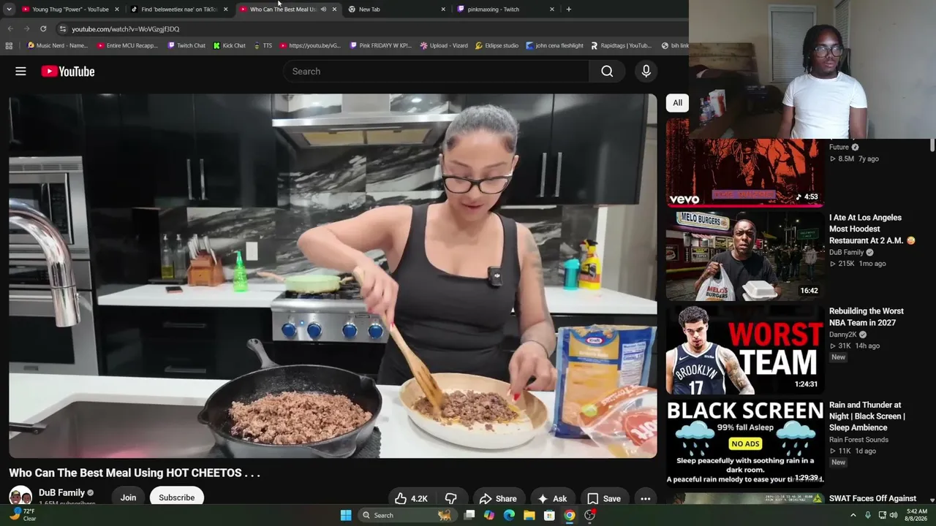Open the Kick Chat bookmark
Screen dimensions: 936x526
230,45
